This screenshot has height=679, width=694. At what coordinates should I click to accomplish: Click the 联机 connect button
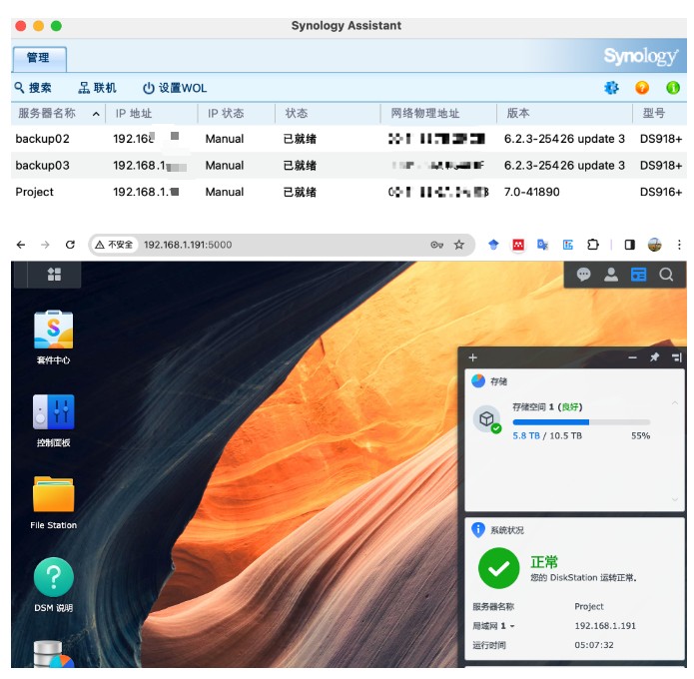98,88
